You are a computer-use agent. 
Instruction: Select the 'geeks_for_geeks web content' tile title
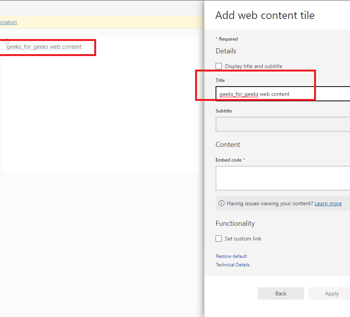44,47
